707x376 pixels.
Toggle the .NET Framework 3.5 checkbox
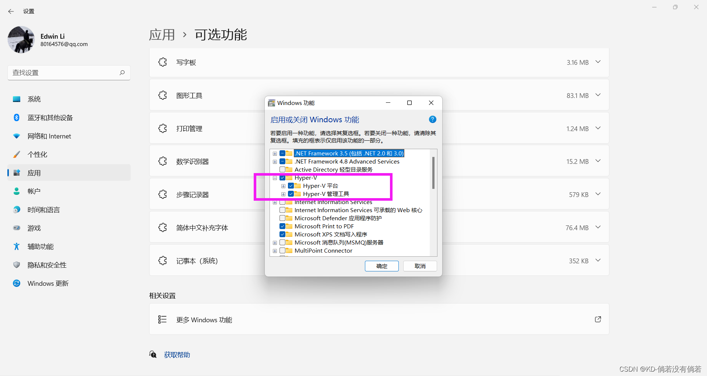point(282,153)
